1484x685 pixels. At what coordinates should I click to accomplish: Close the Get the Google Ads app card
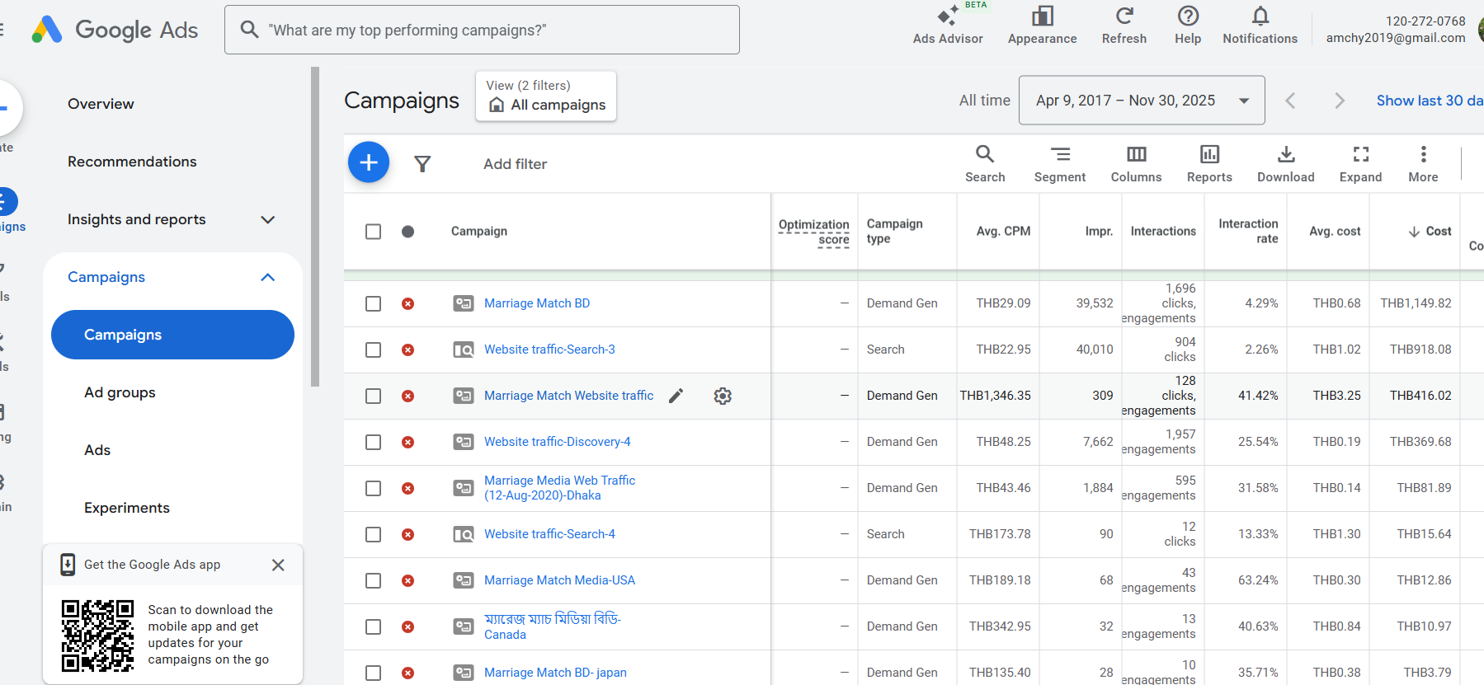[x=278, y=565]
